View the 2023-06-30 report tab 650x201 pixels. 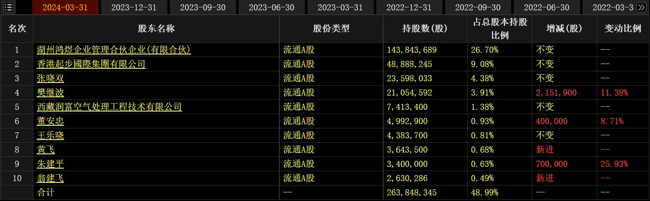pyautogui.click(x=272, y=7)
